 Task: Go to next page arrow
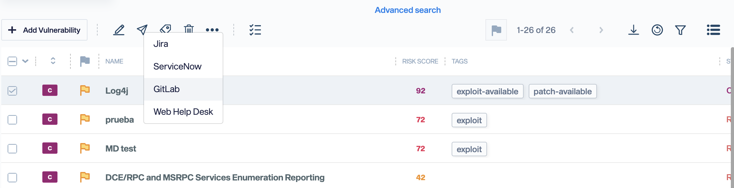pos(601,30)
